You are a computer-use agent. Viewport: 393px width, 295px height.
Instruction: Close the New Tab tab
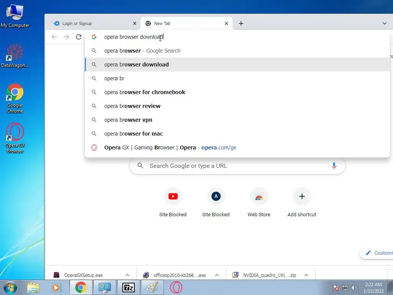click(226, 23)
